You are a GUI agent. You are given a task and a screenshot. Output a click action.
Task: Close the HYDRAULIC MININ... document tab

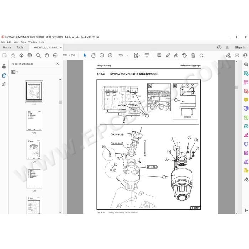tap(61, 47)
